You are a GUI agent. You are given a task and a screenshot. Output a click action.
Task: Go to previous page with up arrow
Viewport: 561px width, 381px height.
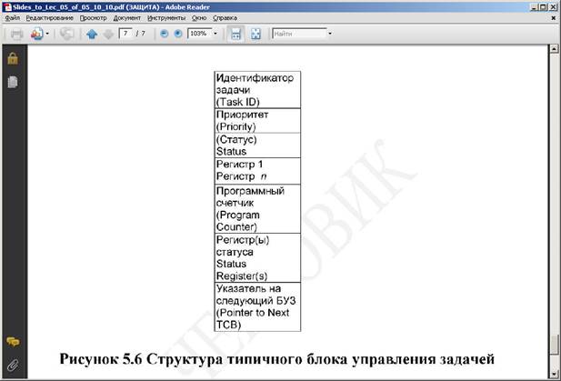[x=92, y=34]
